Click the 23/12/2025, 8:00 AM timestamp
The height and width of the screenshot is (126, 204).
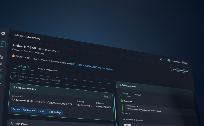coord(132,106)
